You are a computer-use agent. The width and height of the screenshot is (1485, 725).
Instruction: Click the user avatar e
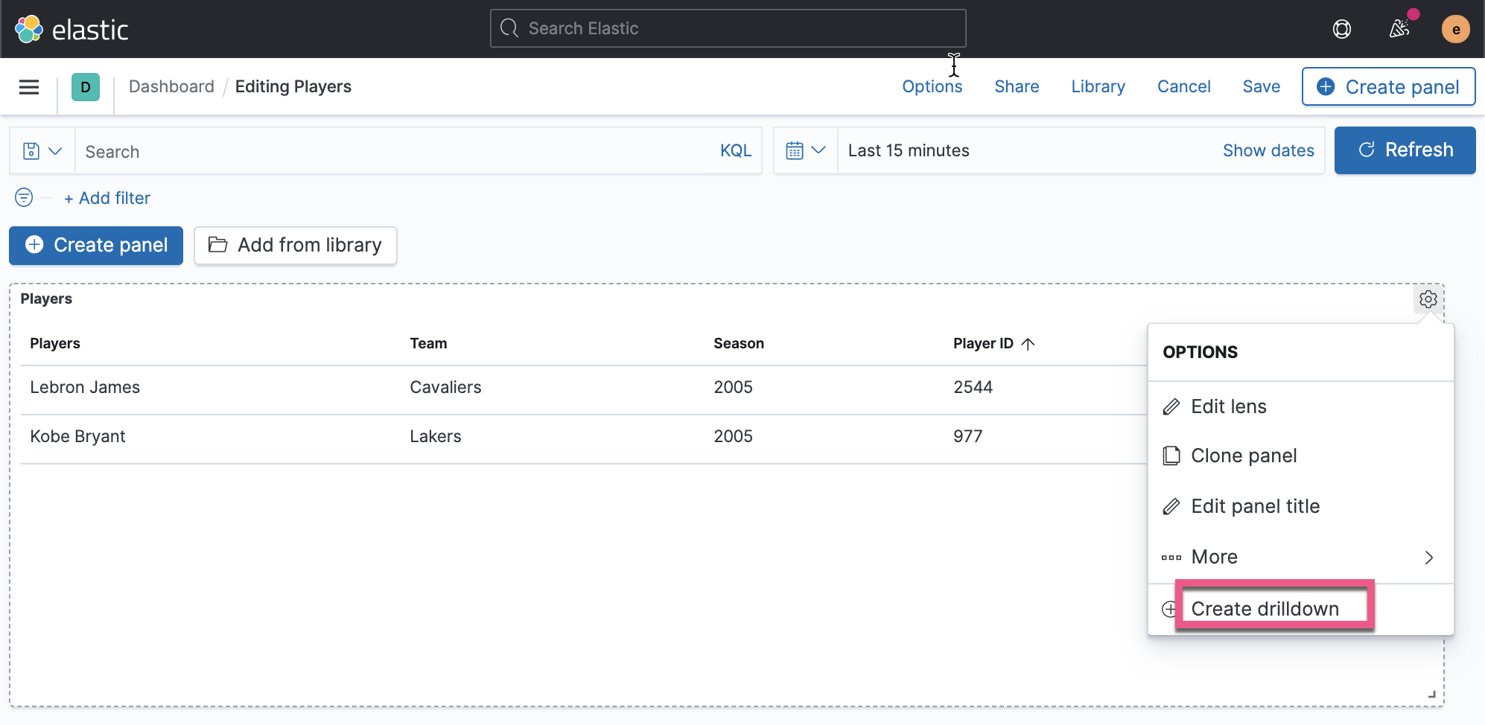pos(1455,29)
